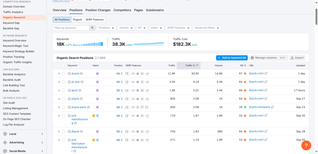The height and width of the screenshot is (154, 318).
Task: Check the box for jlc pcb row
Action: tap(63, 82)
